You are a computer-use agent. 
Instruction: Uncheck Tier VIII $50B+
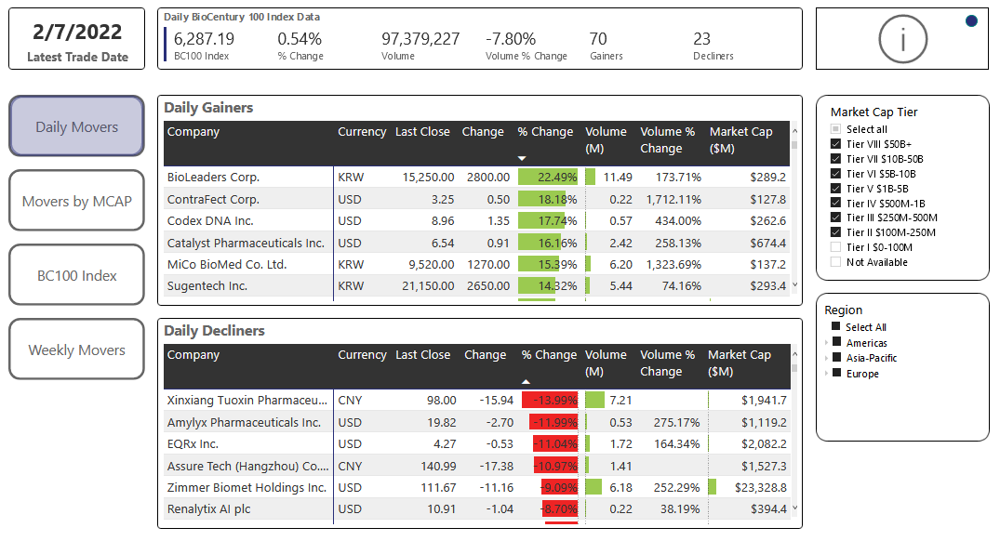[835, 144]
